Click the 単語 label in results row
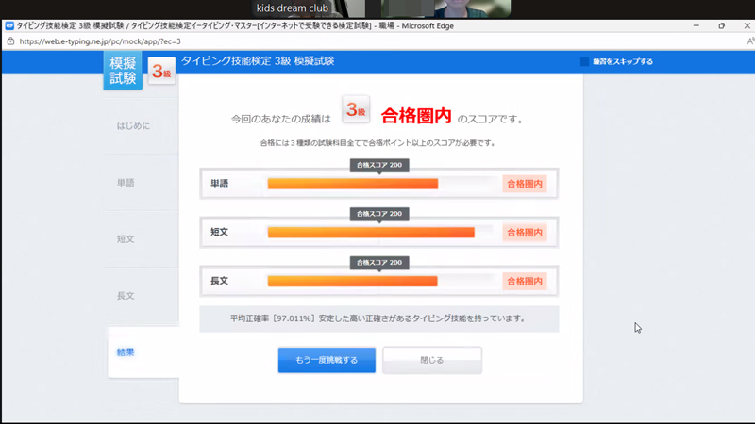The width and height of the screenshot is (755, 424). click(x=220, y=184)
